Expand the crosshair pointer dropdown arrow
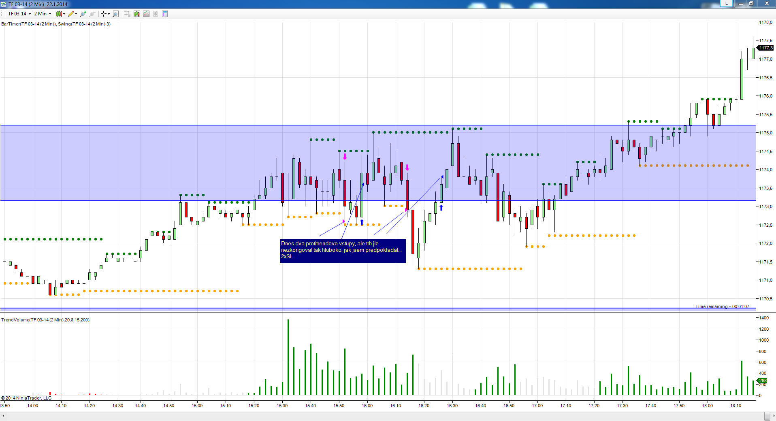 click(x=109, y=14)
